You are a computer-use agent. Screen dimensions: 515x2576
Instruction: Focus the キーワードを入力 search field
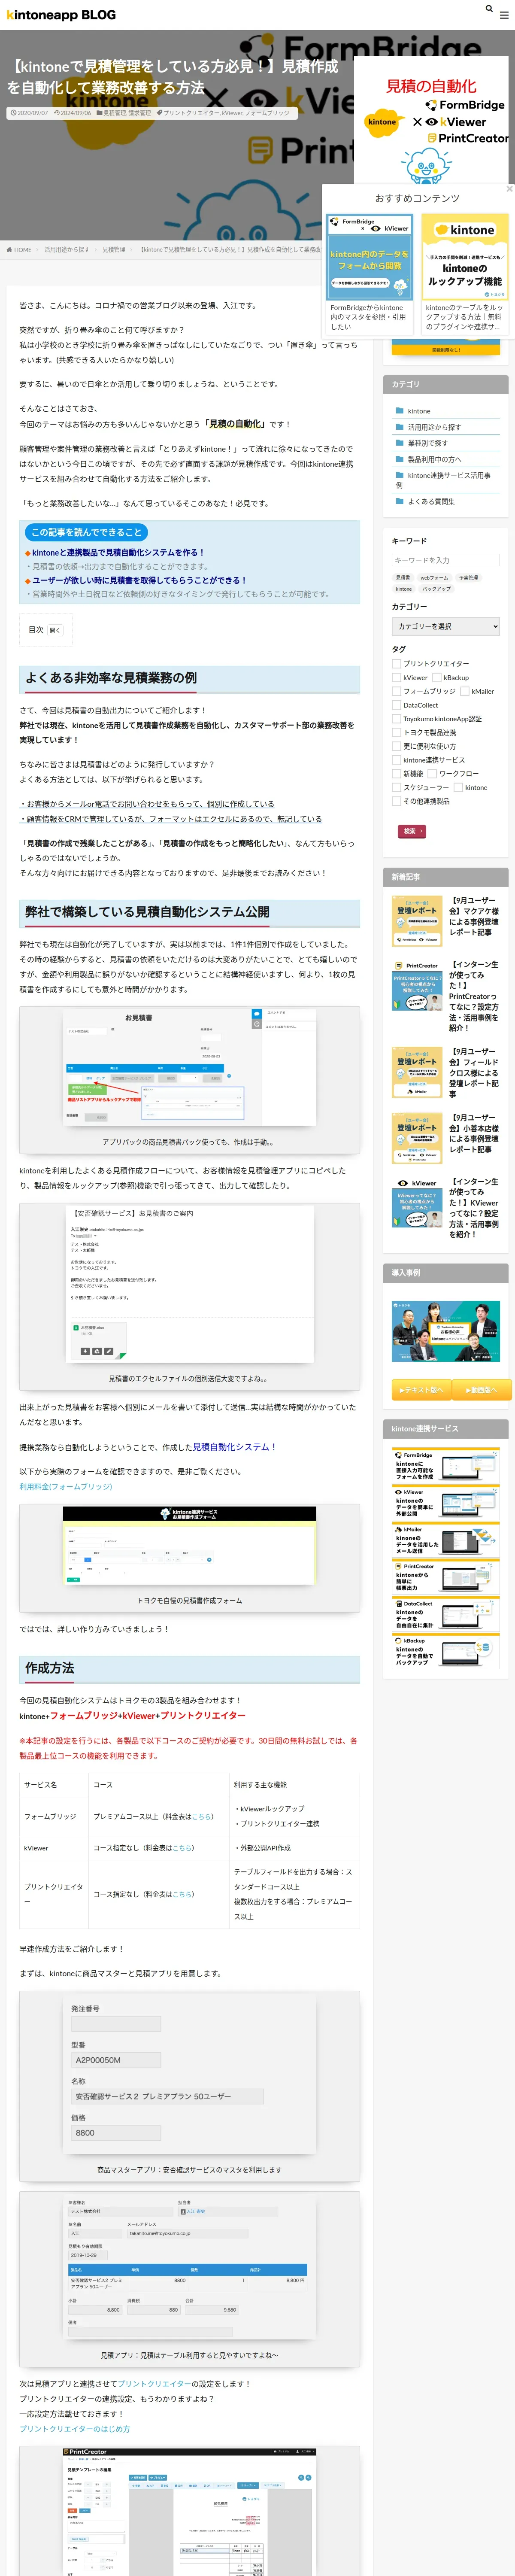point(445,560)
